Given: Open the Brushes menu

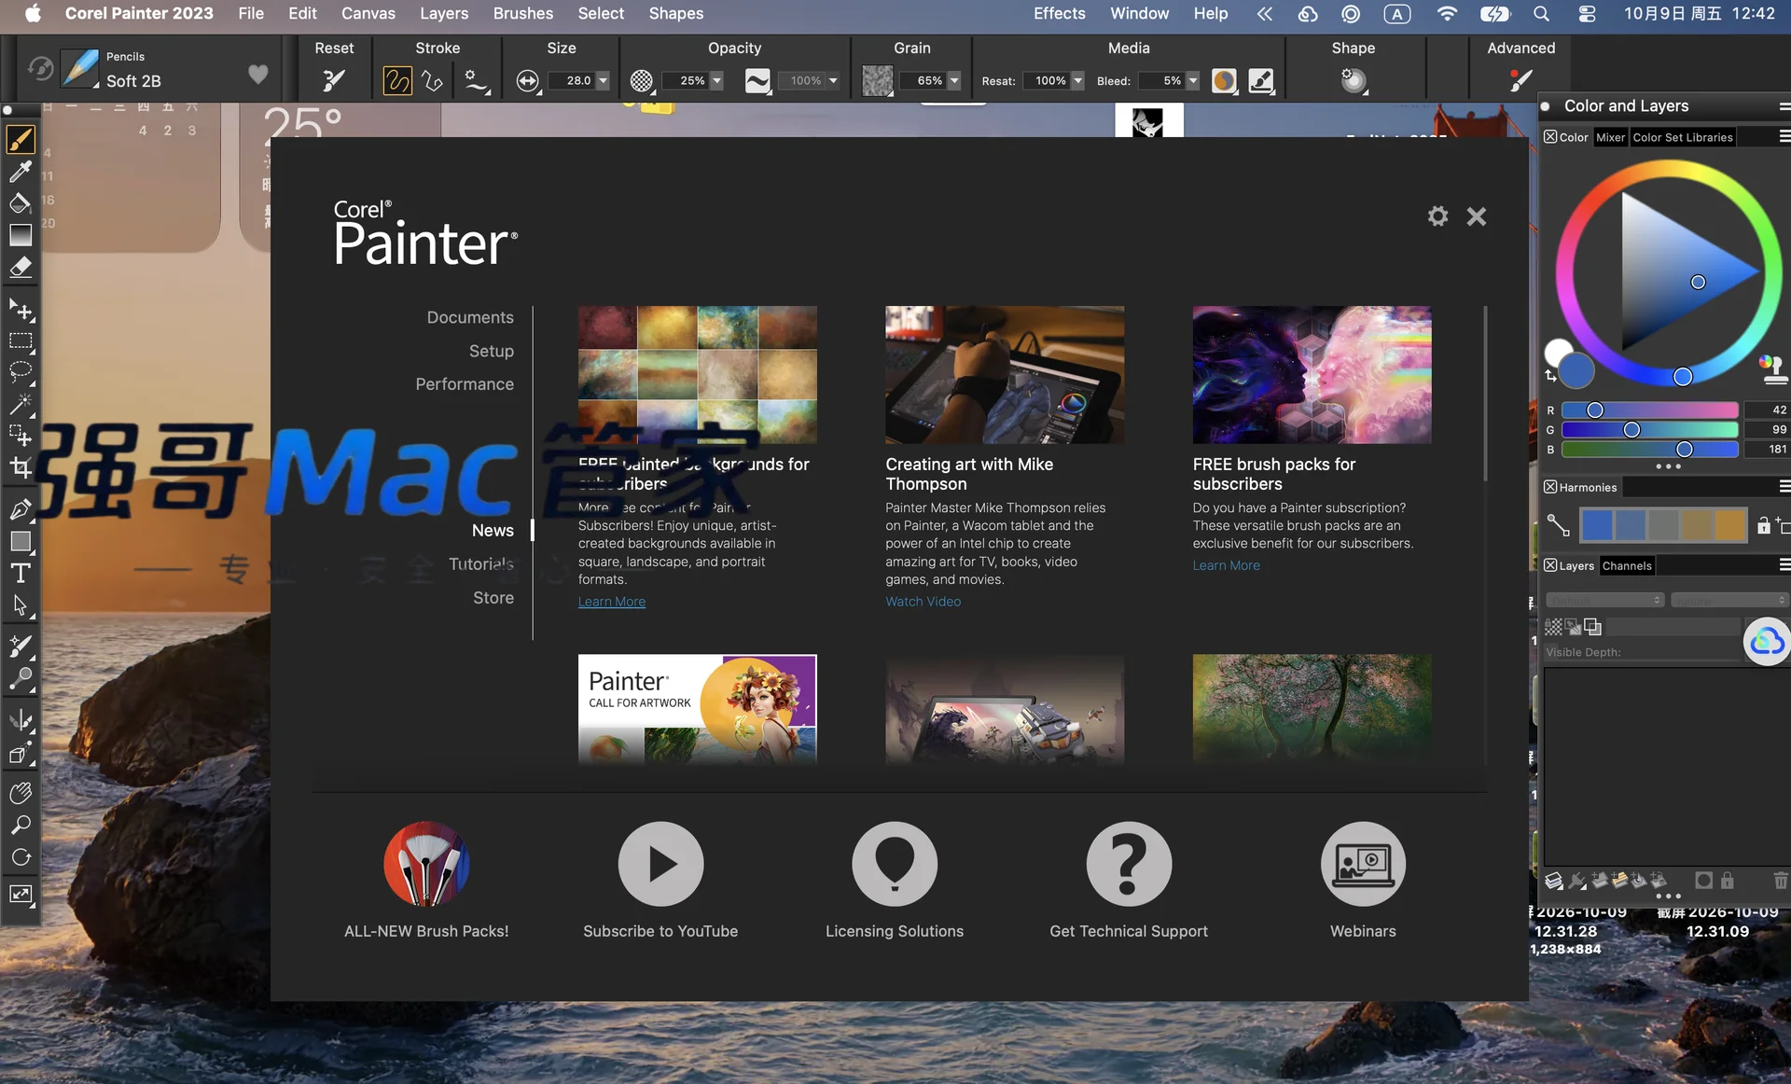Looking at the screenshot, I should coord(522,13).
